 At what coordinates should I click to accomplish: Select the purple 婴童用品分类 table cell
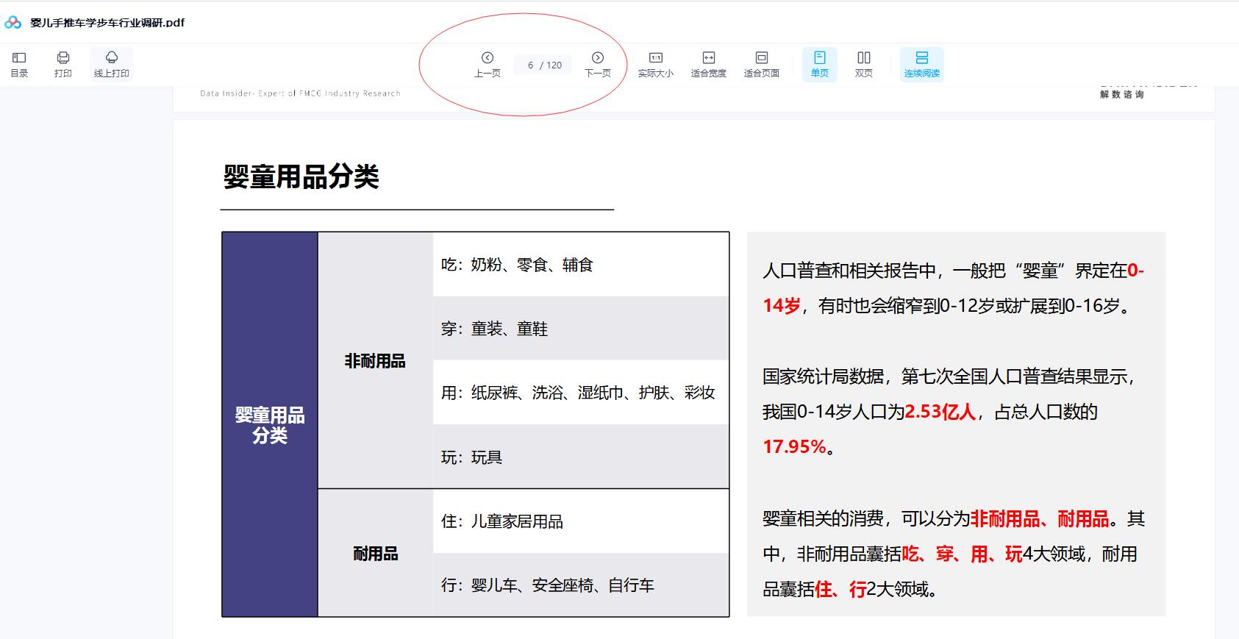pyautogui.click(x=270, y=424)
